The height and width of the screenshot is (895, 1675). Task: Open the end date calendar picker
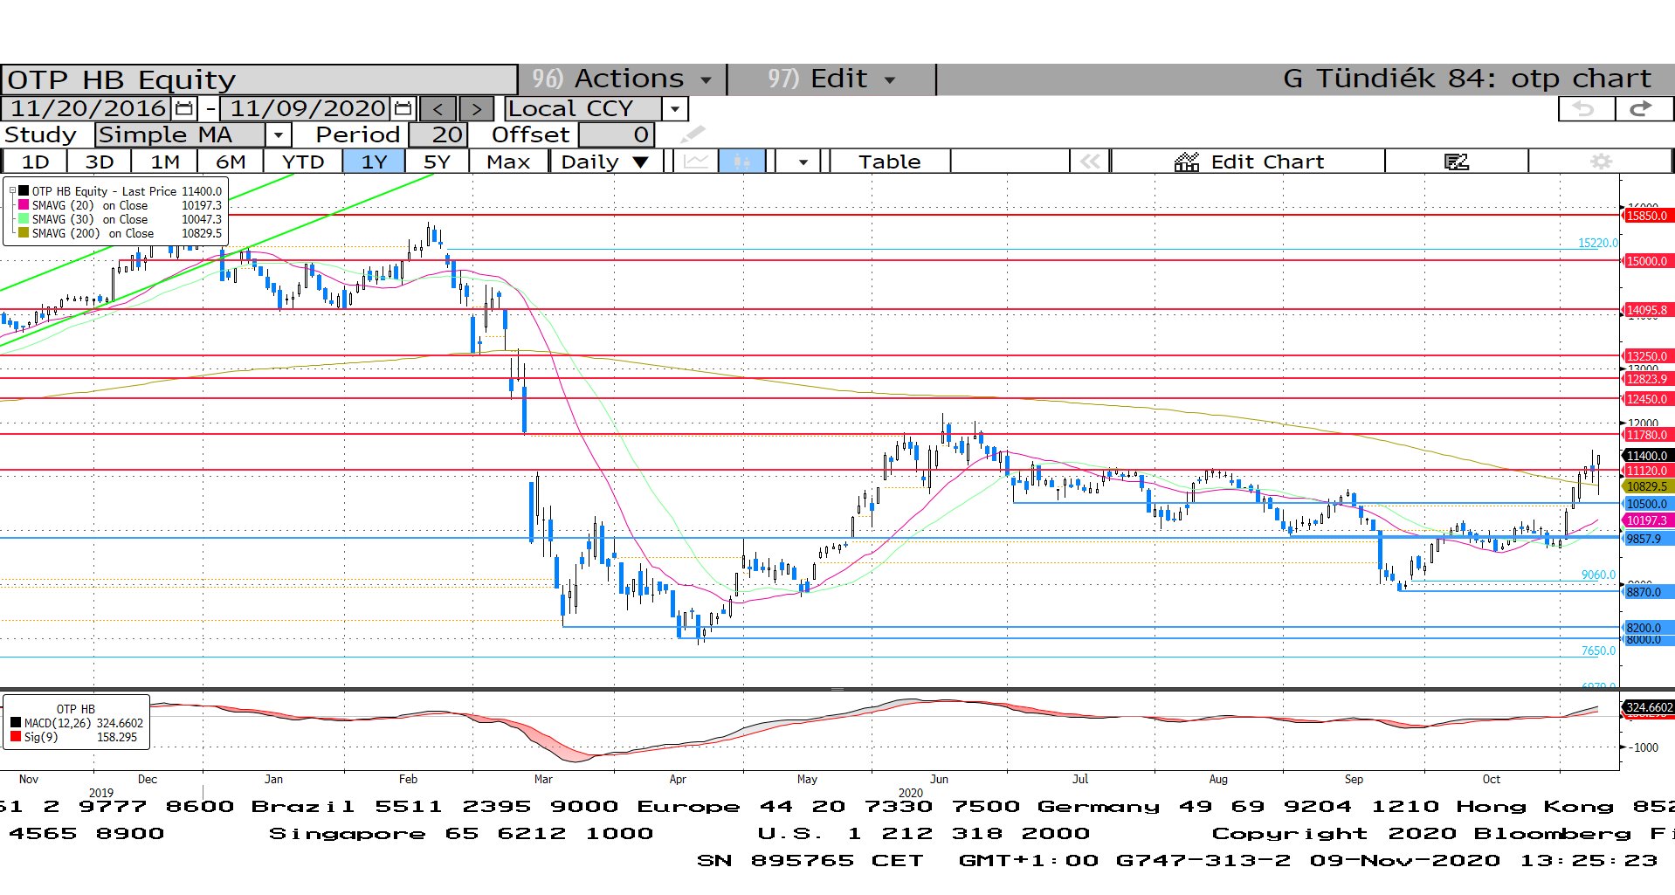tap(403, 108)
